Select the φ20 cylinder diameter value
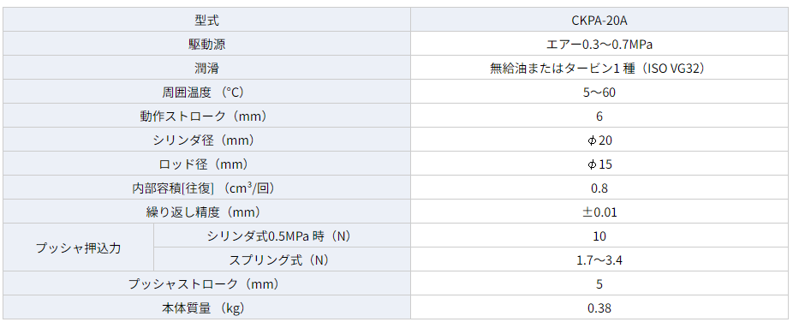 point(599,140)
